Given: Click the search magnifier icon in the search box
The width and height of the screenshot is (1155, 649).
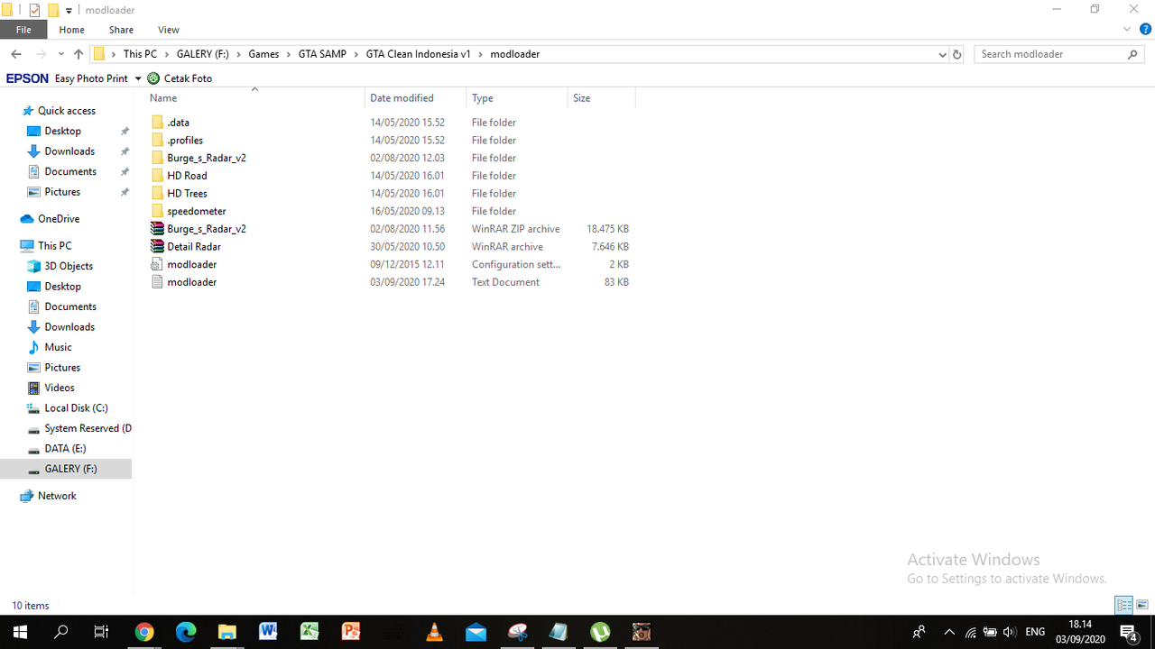Looking at the screenshot, I should click(1133, 54).
